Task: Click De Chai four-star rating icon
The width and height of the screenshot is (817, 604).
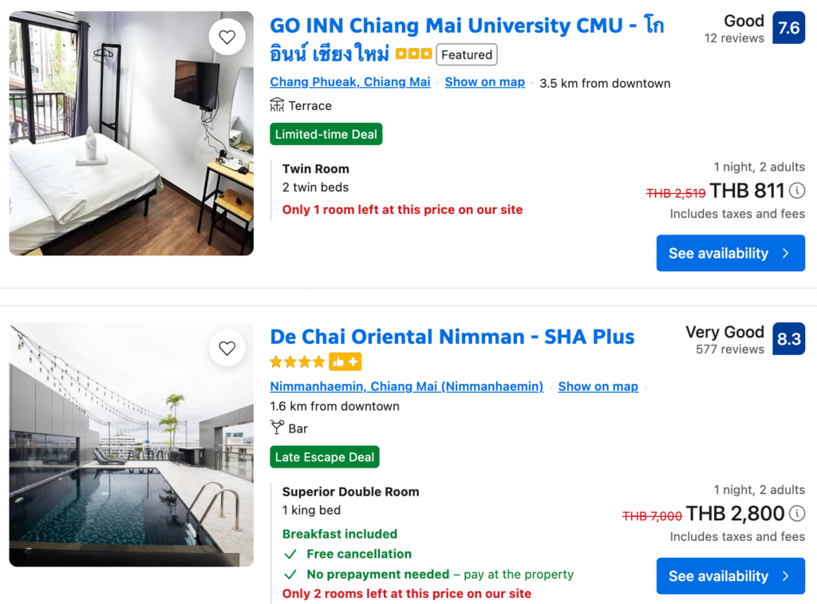Action: [x=298, y=362]
